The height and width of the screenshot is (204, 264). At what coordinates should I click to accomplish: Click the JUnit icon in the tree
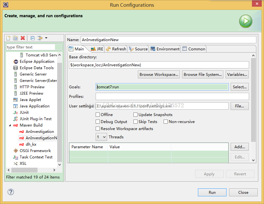tap(16, 113)
